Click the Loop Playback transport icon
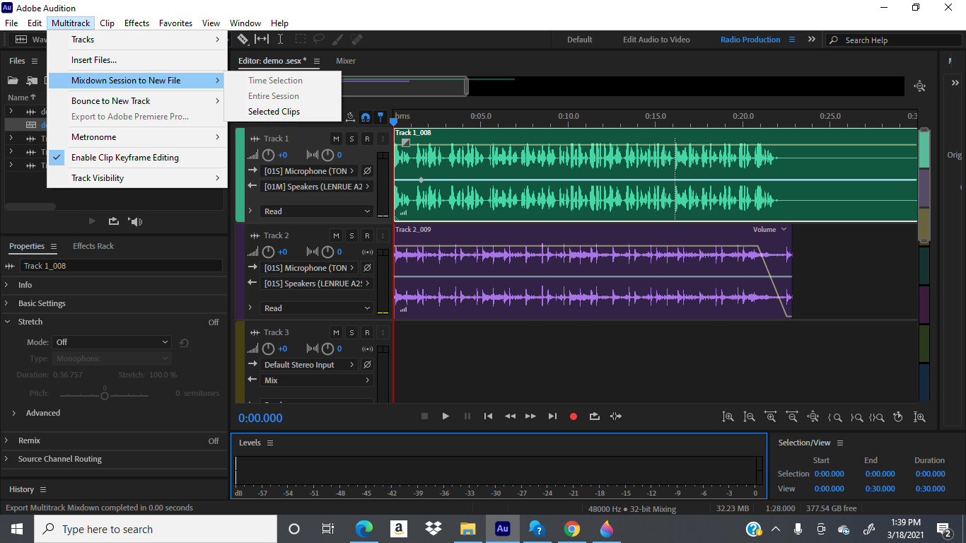The width and height of the screenshot is (966, 543). point(595,416)
